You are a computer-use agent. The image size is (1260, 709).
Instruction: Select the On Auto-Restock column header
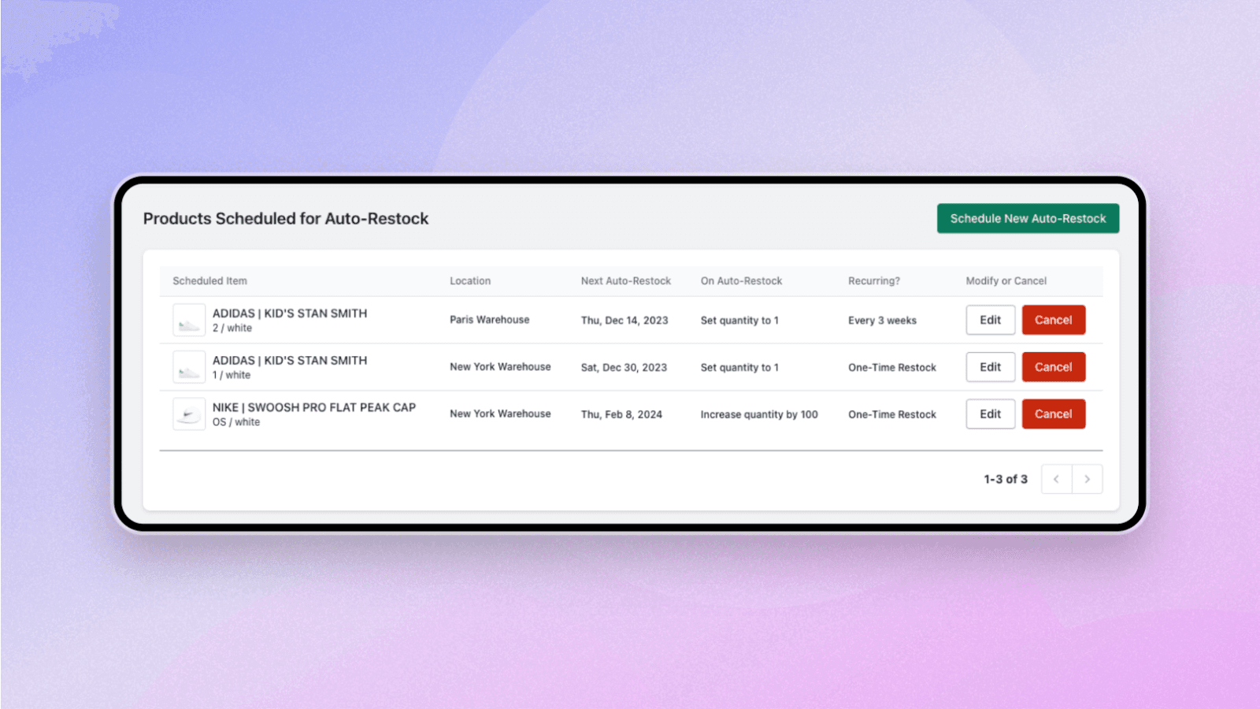point(741,280)
